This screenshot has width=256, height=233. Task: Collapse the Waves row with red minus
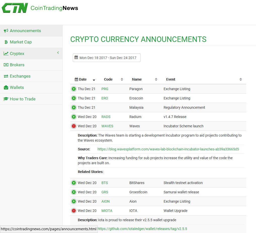(74, 126)
